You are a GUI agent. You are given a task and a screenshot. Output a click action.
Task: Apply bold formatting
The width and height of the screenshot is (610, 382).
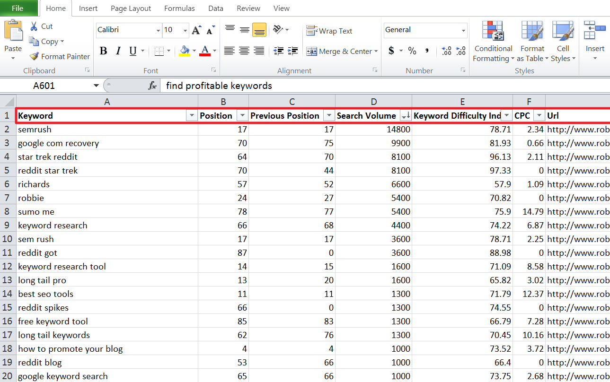(x=103, y=51)
